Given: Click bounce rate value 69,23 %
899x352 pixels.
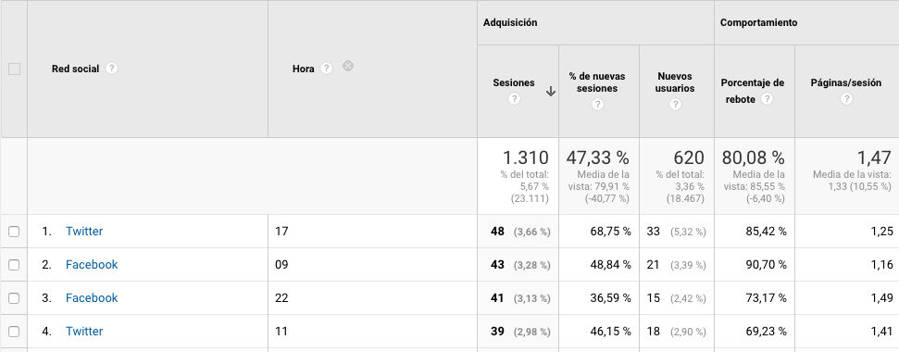Looking at the screenshot, I should tap(767, 331).
